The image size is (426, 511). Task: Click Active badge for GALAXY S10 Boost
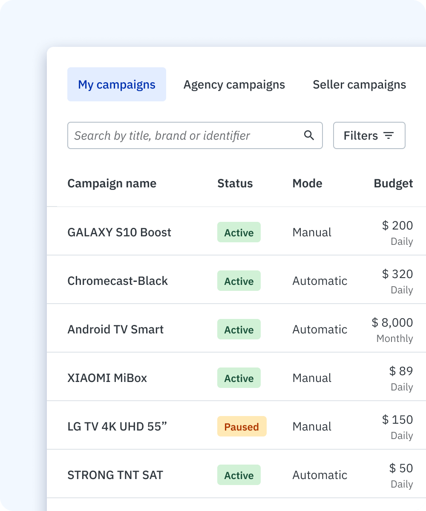pos(239,233)
